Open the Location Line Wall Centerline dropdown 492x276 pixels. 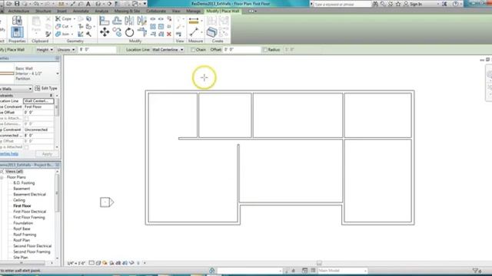point(168,50)
